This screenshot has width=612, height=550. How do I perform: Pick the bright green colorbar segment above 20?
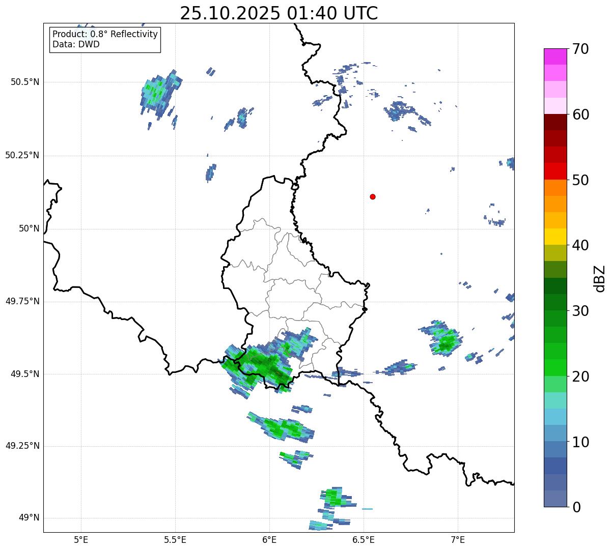tap(555, 367)
